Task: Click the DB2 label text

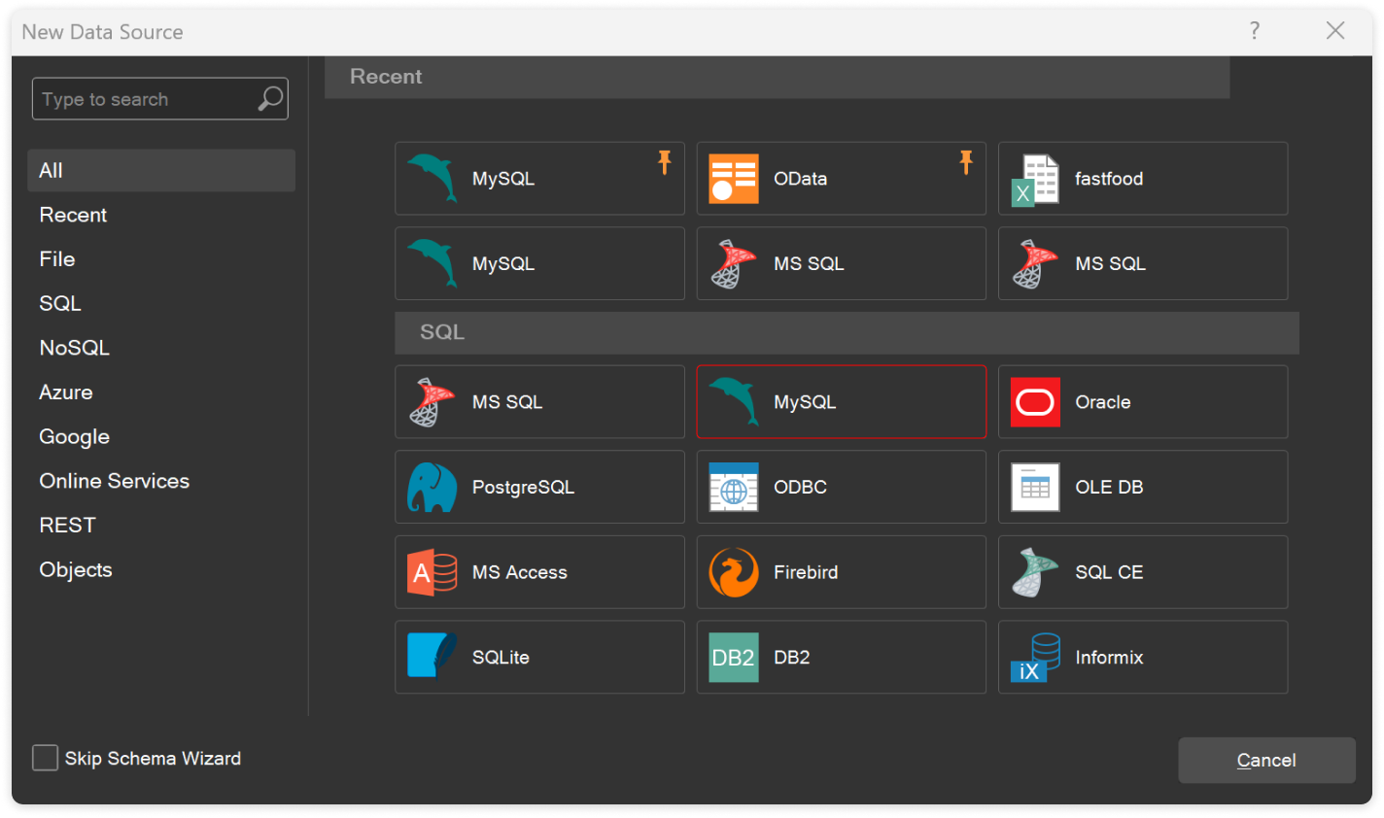Action: coord(792,658)
